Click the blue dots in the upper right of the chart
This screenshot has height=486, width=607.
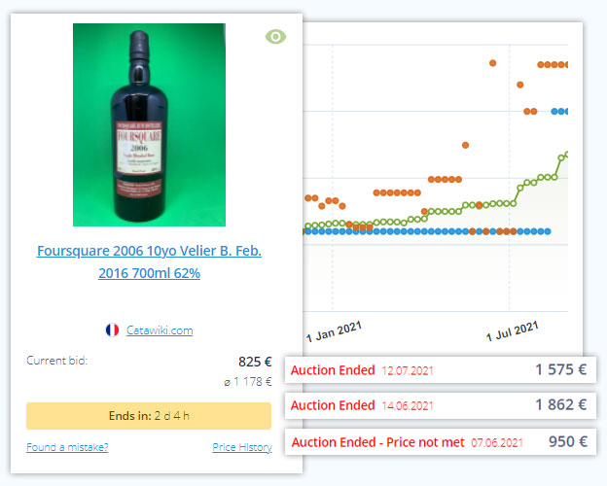click(x=559, y=112)
